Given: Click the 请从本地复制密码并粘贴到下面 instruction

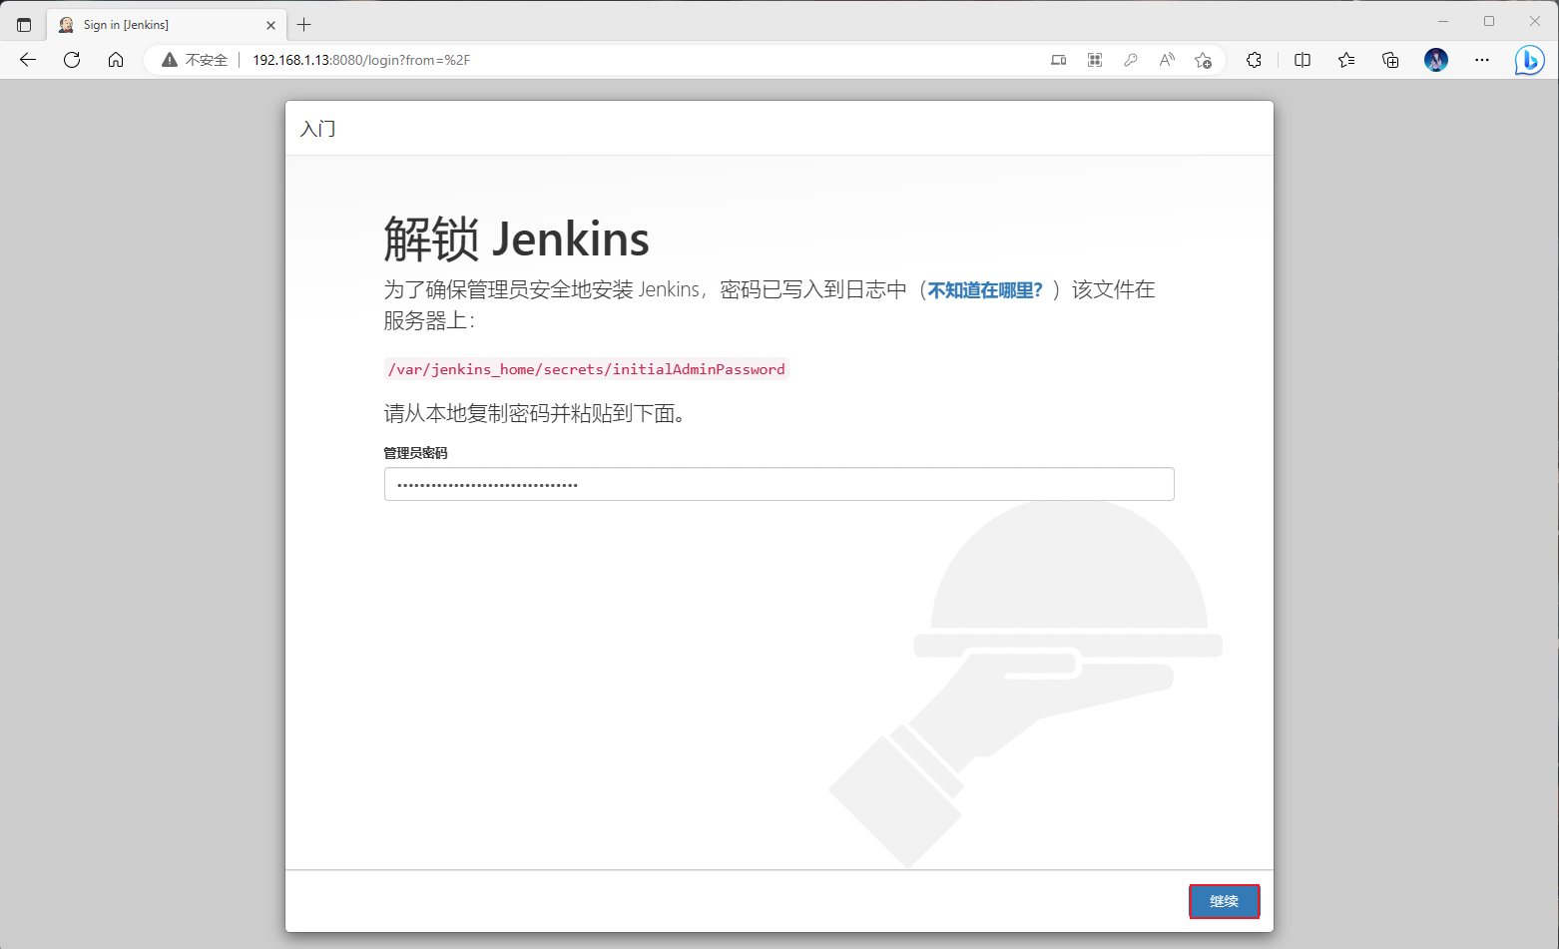Looking at the screenshot, I should point(536,413).
